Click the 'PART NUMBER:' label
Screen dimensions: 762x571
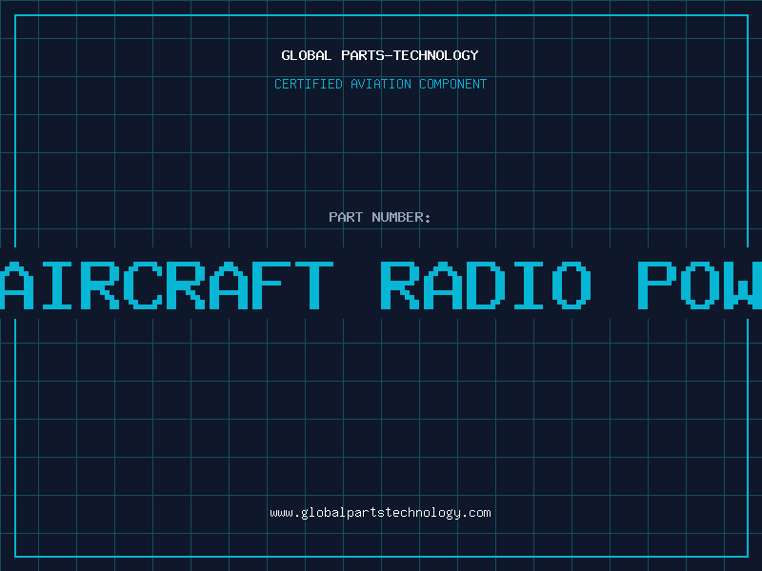(x=380, y=217)
